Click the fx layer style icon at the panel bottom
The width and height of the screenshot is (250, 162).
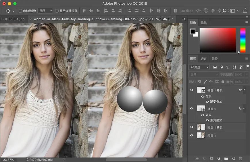tap(204, 158)
